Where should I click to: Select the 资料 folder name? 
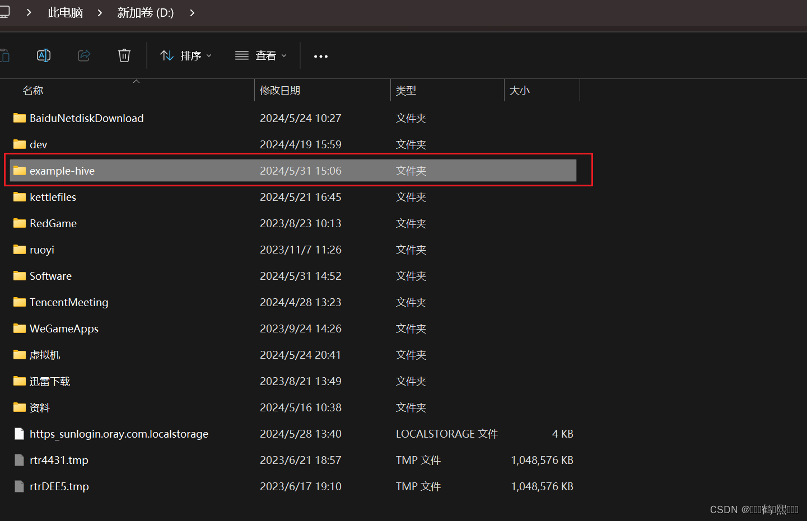[40, 407]
